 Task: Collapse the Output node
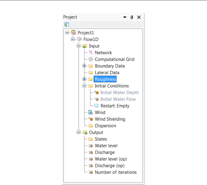[x=79, y=132]
